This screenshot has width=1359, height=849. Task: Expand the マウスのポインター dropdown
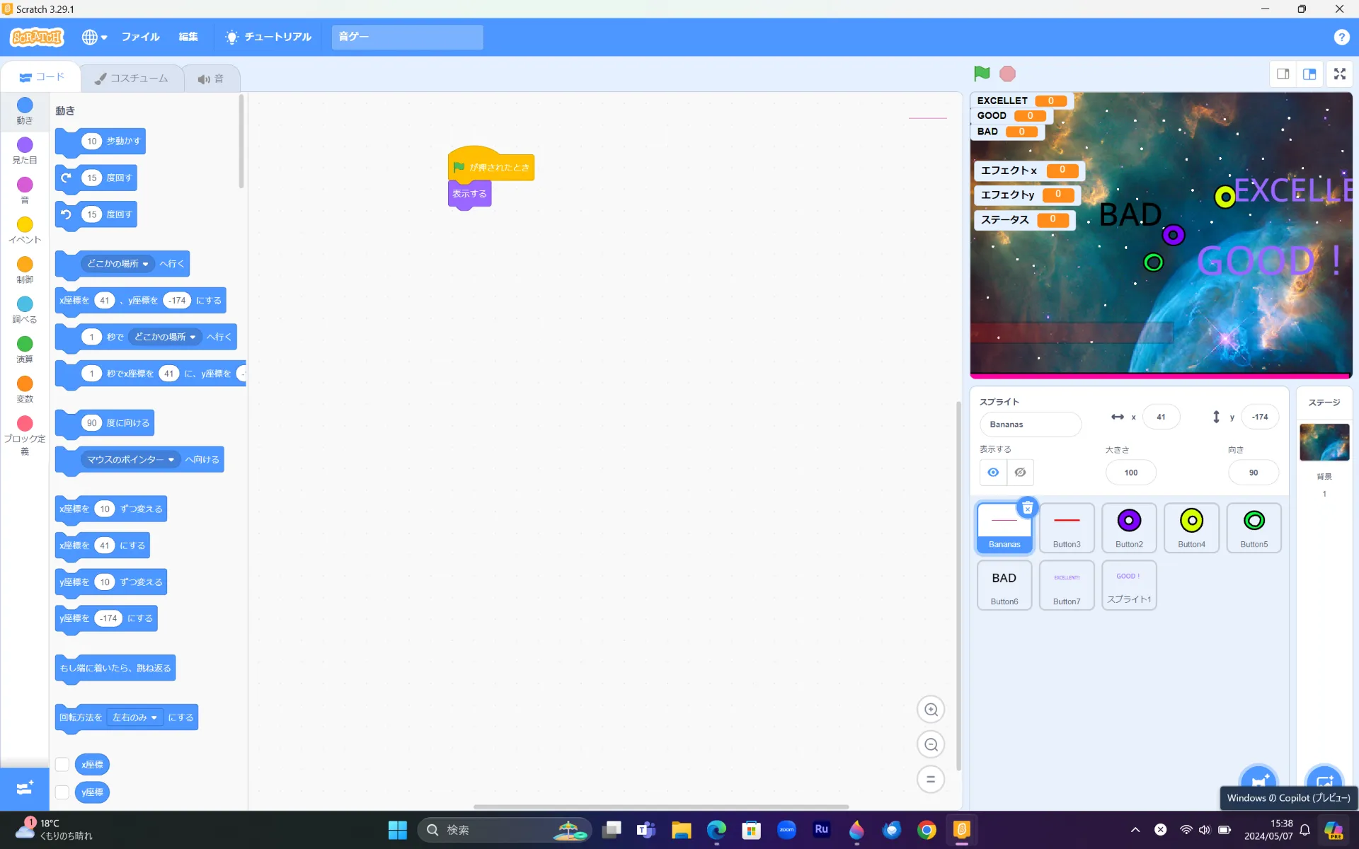coord(131,460)
